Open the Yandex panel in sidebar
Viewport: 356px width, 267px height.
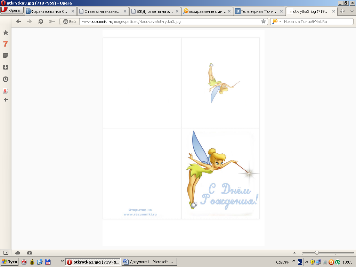click(x=6, y=91)
